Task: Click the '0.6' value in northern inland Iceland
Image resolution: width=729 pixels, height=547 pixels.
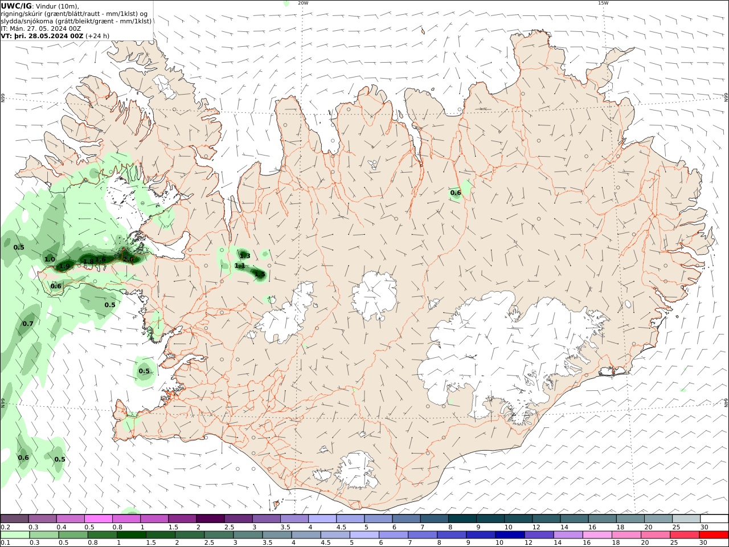Action: click(456, 193)
